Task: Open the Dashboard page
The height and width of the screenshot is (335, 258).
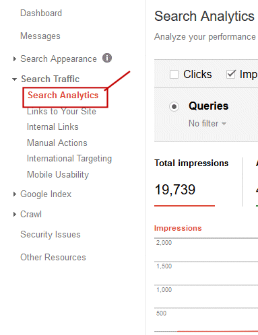Action: 41,13
